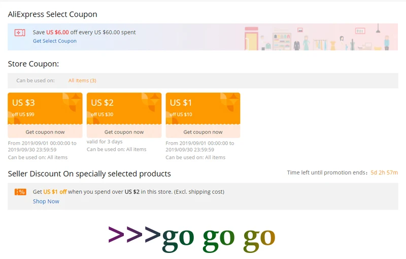
Task: Click the red Select Coupon ticket icon
Action: point(20,33)
